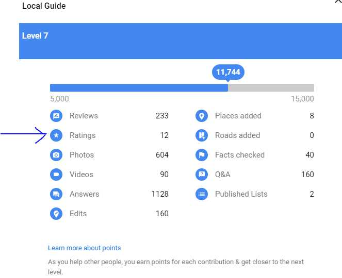Click the Photos count of 604
Screen dimensions: 342x278
pos(162,155)
